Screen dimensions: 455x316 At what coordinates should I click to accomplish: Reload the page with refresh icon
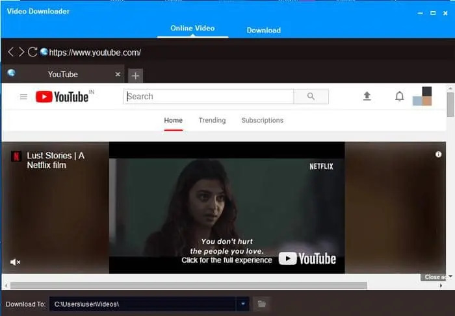[32, 52]
